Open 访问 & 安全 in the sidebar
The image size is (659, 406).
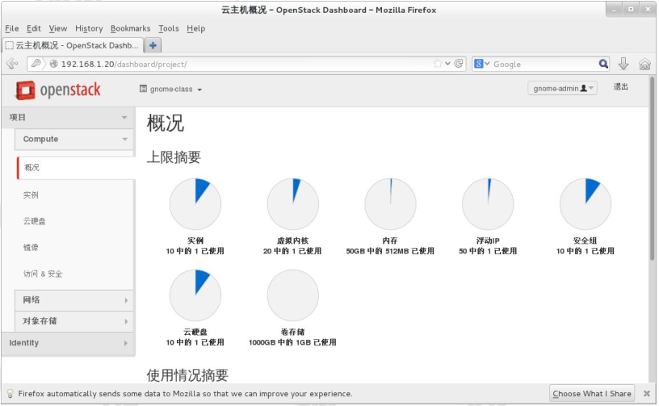[x=43, y=274]
